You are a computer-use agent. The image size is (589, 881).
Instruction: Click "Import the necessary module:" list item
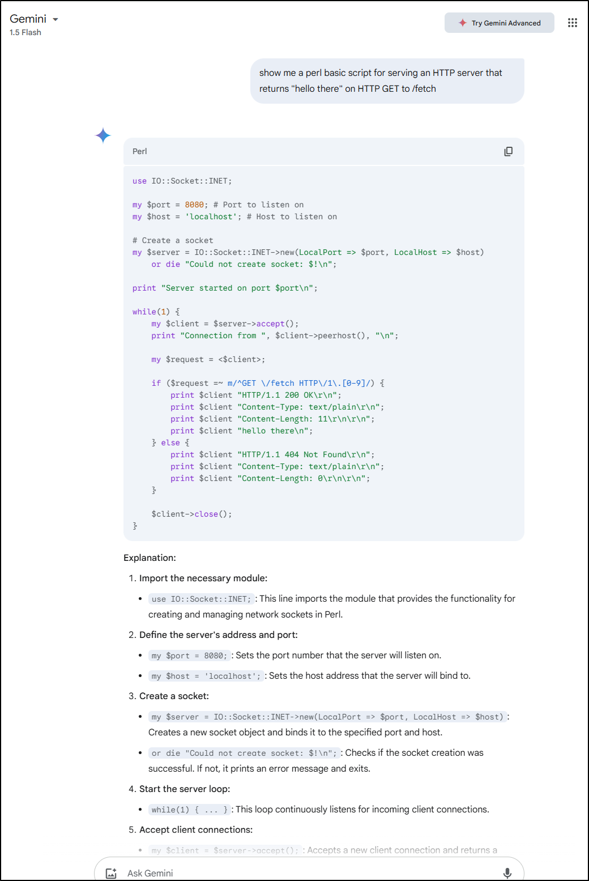(x=203, y=578)
